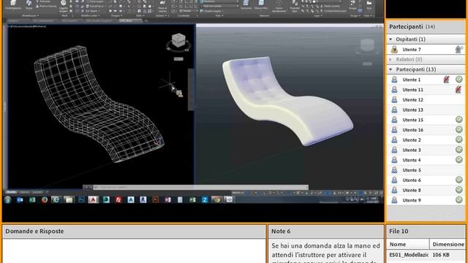Click the note text about raising hand
468x263 pixels.
325,254
